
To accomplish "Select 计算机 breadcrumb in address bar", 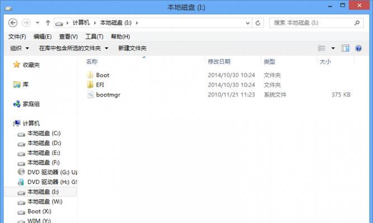I will tap(81, 23).
